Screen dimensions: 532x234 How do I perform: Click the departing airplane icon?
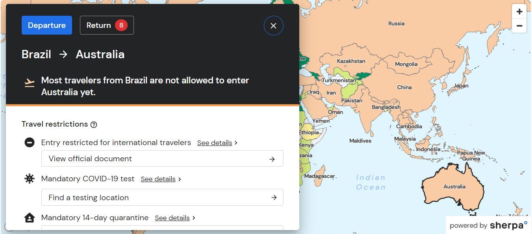30,83
